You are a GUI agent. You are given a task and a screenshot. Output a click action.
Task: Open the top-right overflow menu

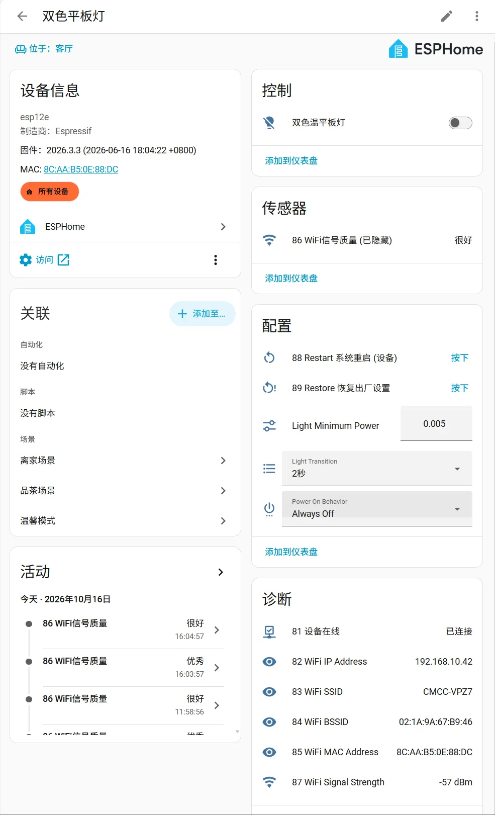[477, 16]
